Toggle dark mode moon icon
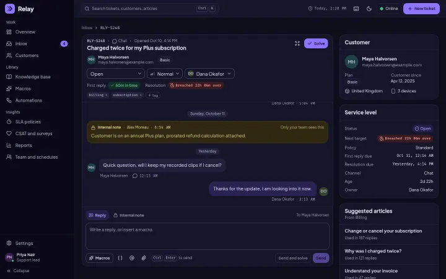The image size is (446, 279). click(369, 9)
